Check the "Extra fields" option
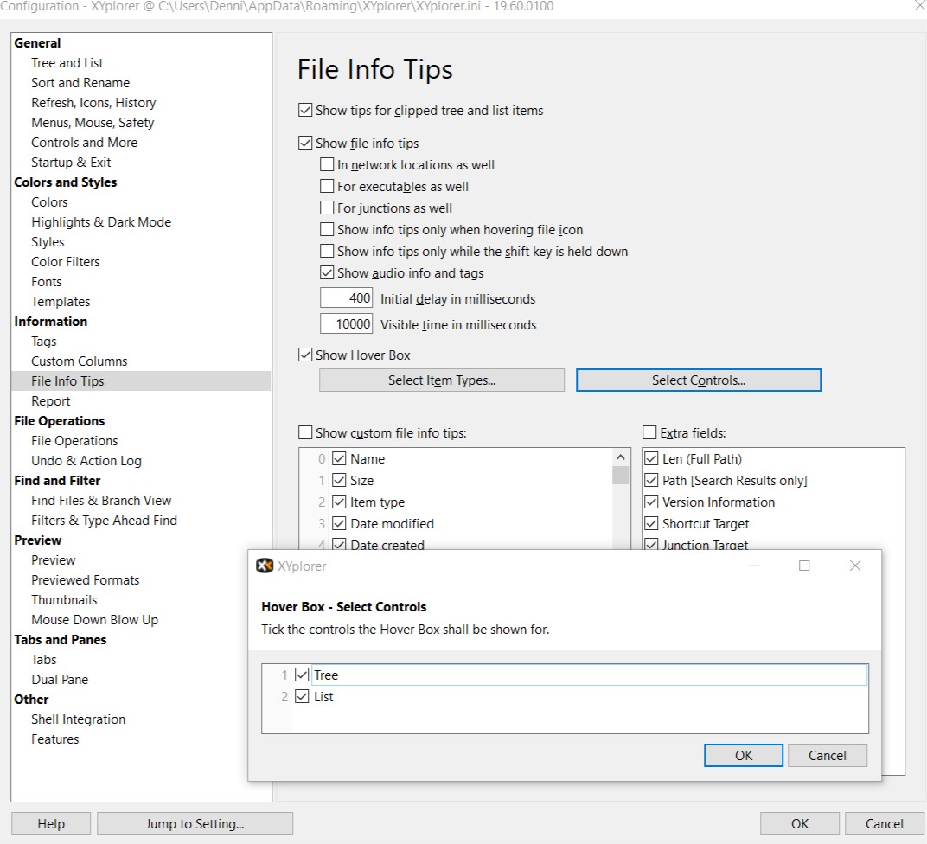This screenshot has width=927, height=844. click(x=649, y=432)
